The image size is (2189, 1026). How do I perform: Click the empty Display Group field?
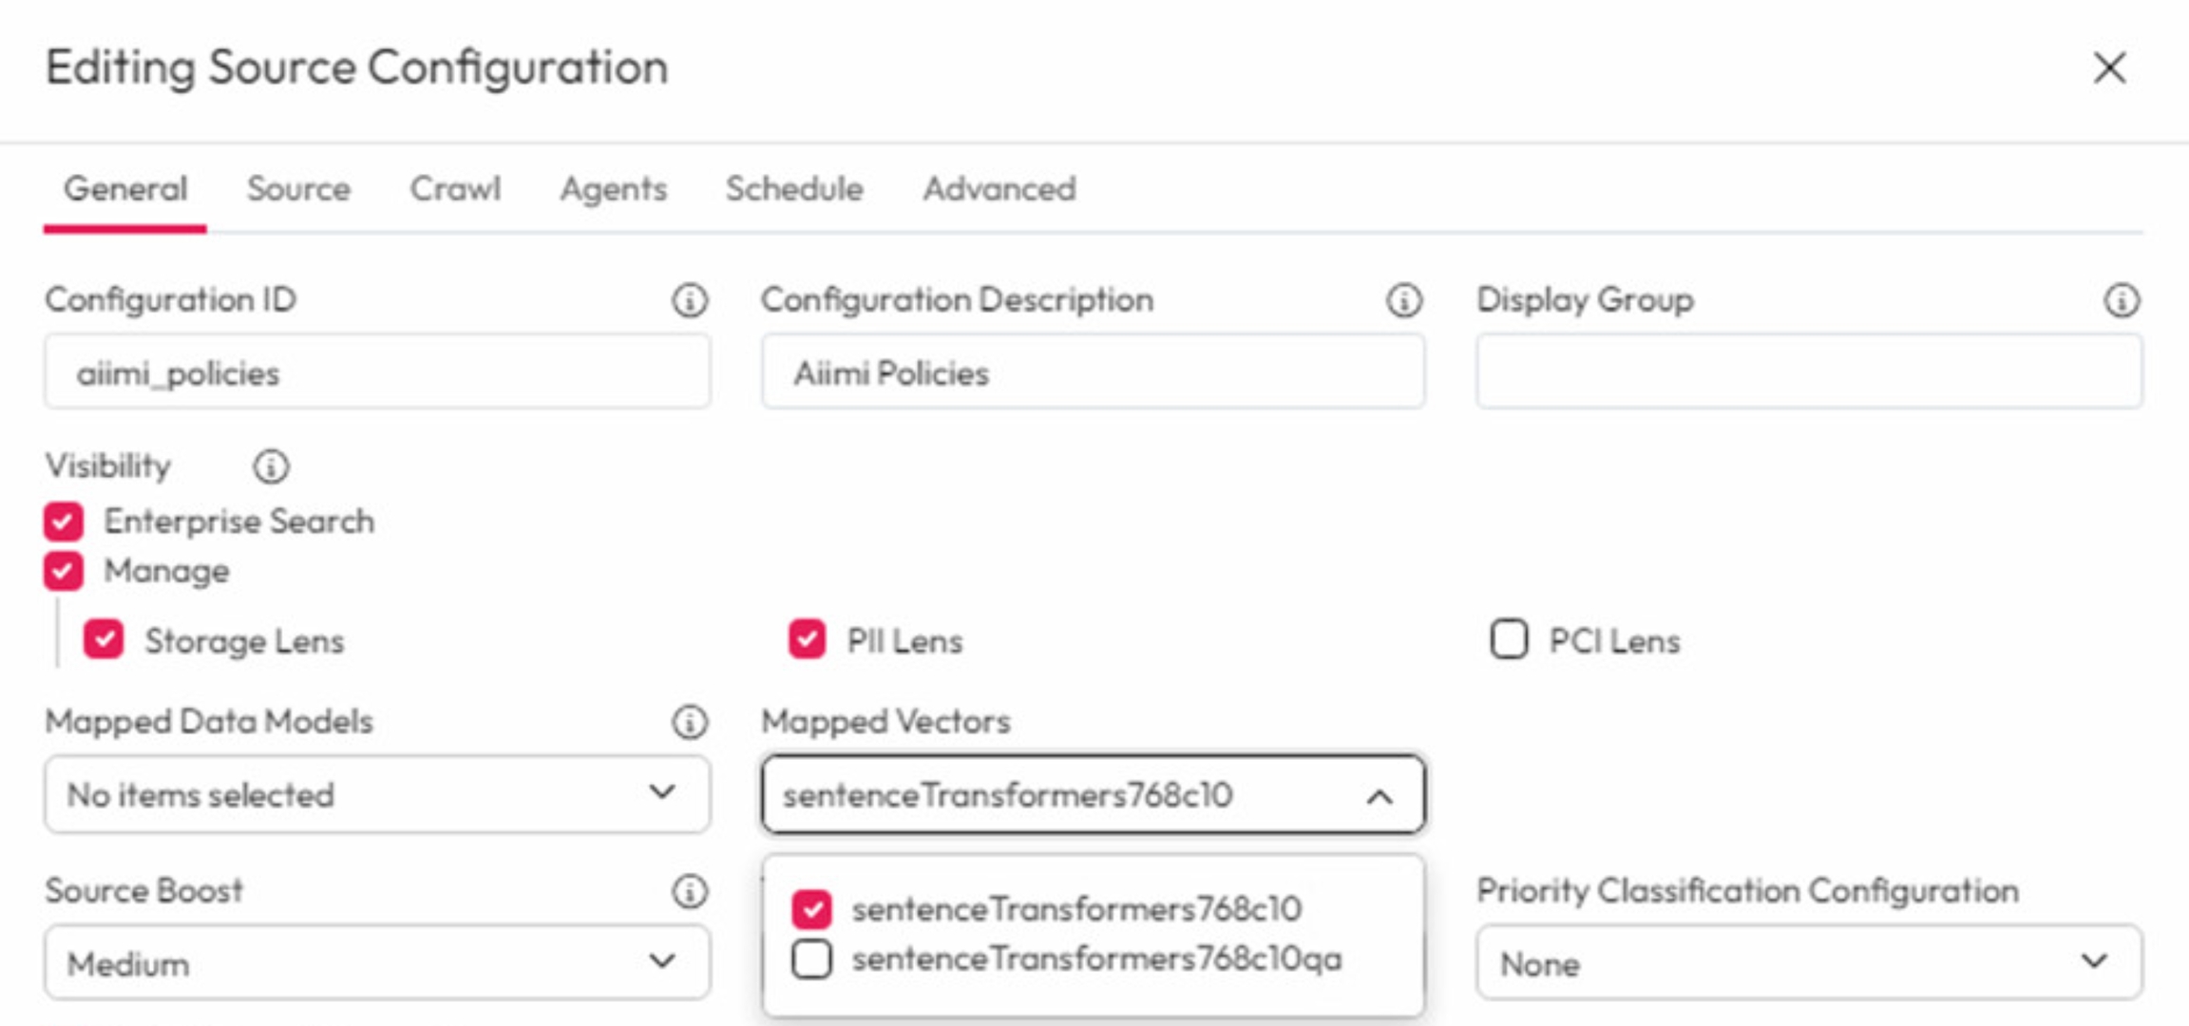click(1808, 372)
